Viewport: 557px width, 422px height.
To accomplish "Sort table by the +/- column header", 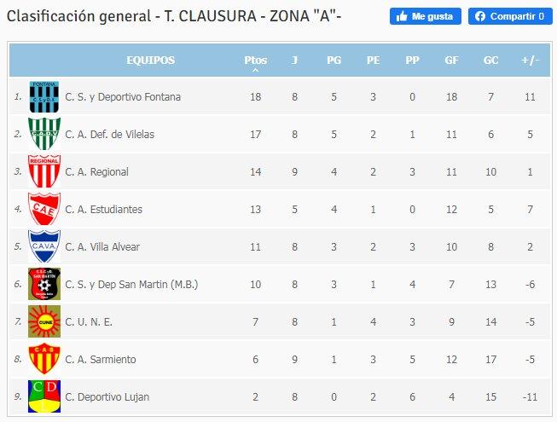I will (530, 61).
